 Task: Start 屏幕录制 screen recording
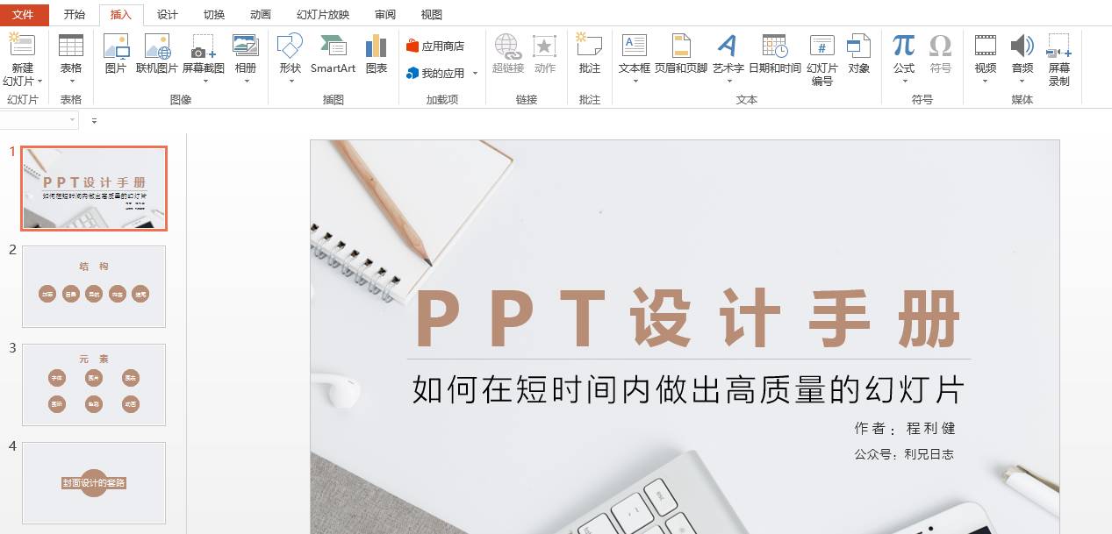click(x=1059, y=46)
